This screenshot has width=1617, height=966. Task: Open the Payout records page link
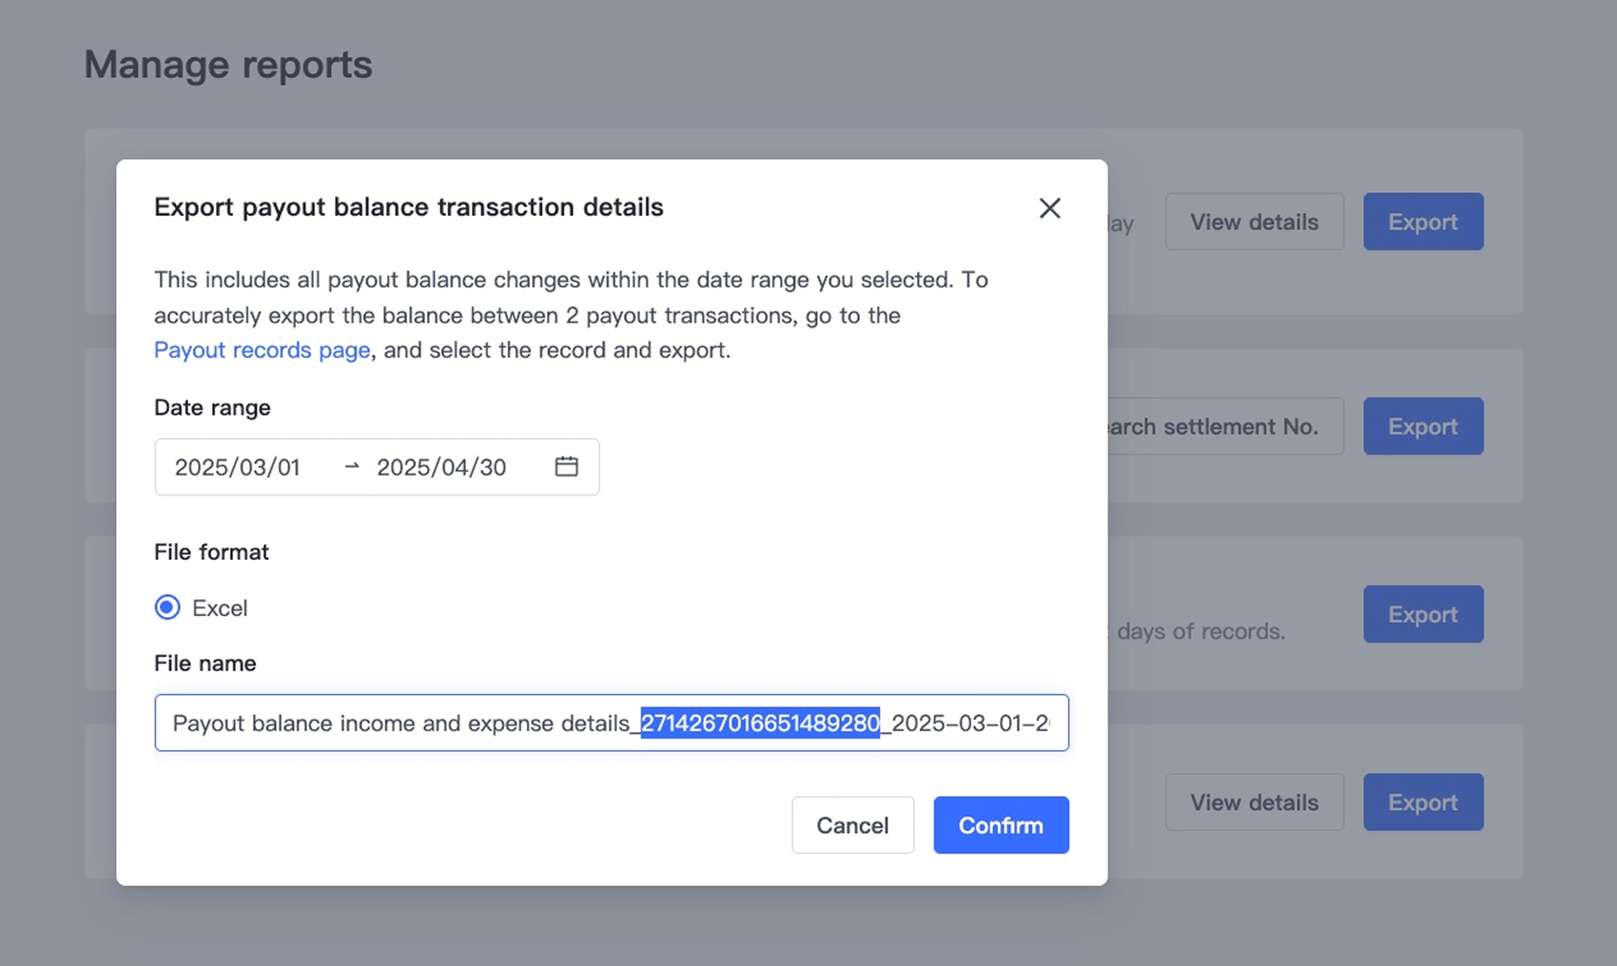pyautogui.click(x=262, y=350)
